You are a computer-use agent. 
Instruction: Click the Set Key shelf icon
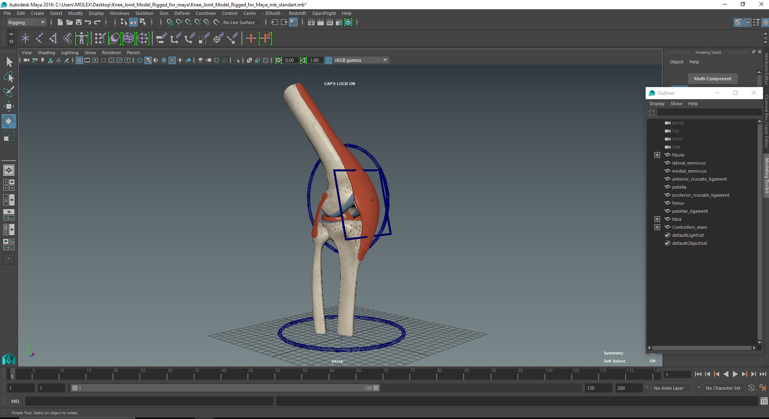point(251,39)
